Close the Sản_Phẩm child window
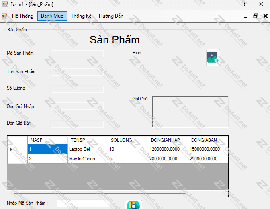The height and width of the screenshot is (209, 270). tap(266, 16)
